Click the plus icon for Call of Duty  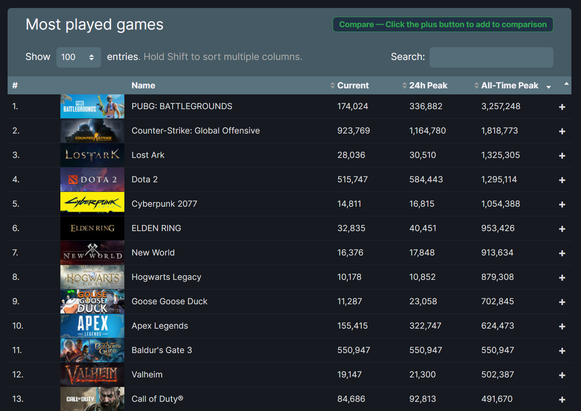click(x=562, y=399)
